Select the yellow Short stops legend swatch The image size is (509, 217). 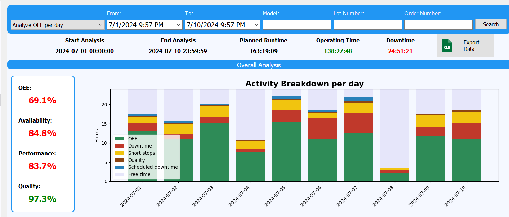click(x=120, y=153)
